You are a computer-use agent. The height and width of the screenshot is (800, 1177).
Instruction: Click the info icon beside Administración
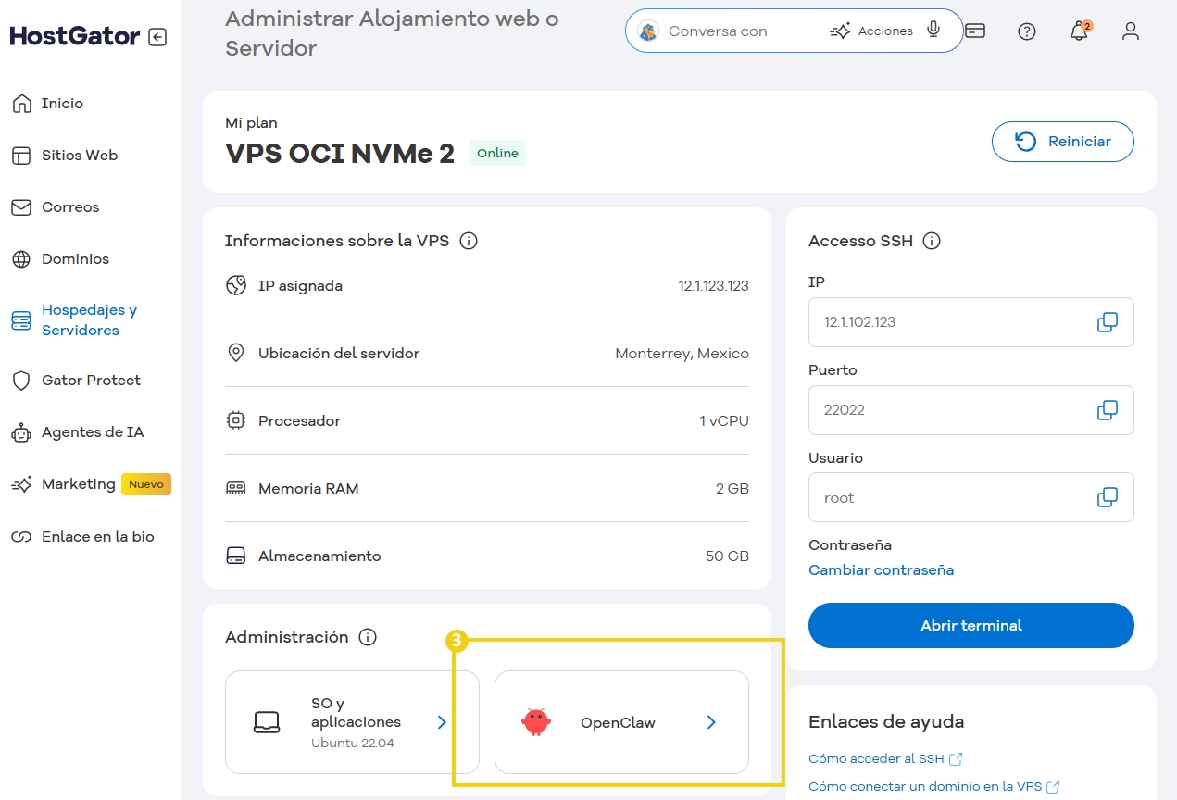pos(368,636)
